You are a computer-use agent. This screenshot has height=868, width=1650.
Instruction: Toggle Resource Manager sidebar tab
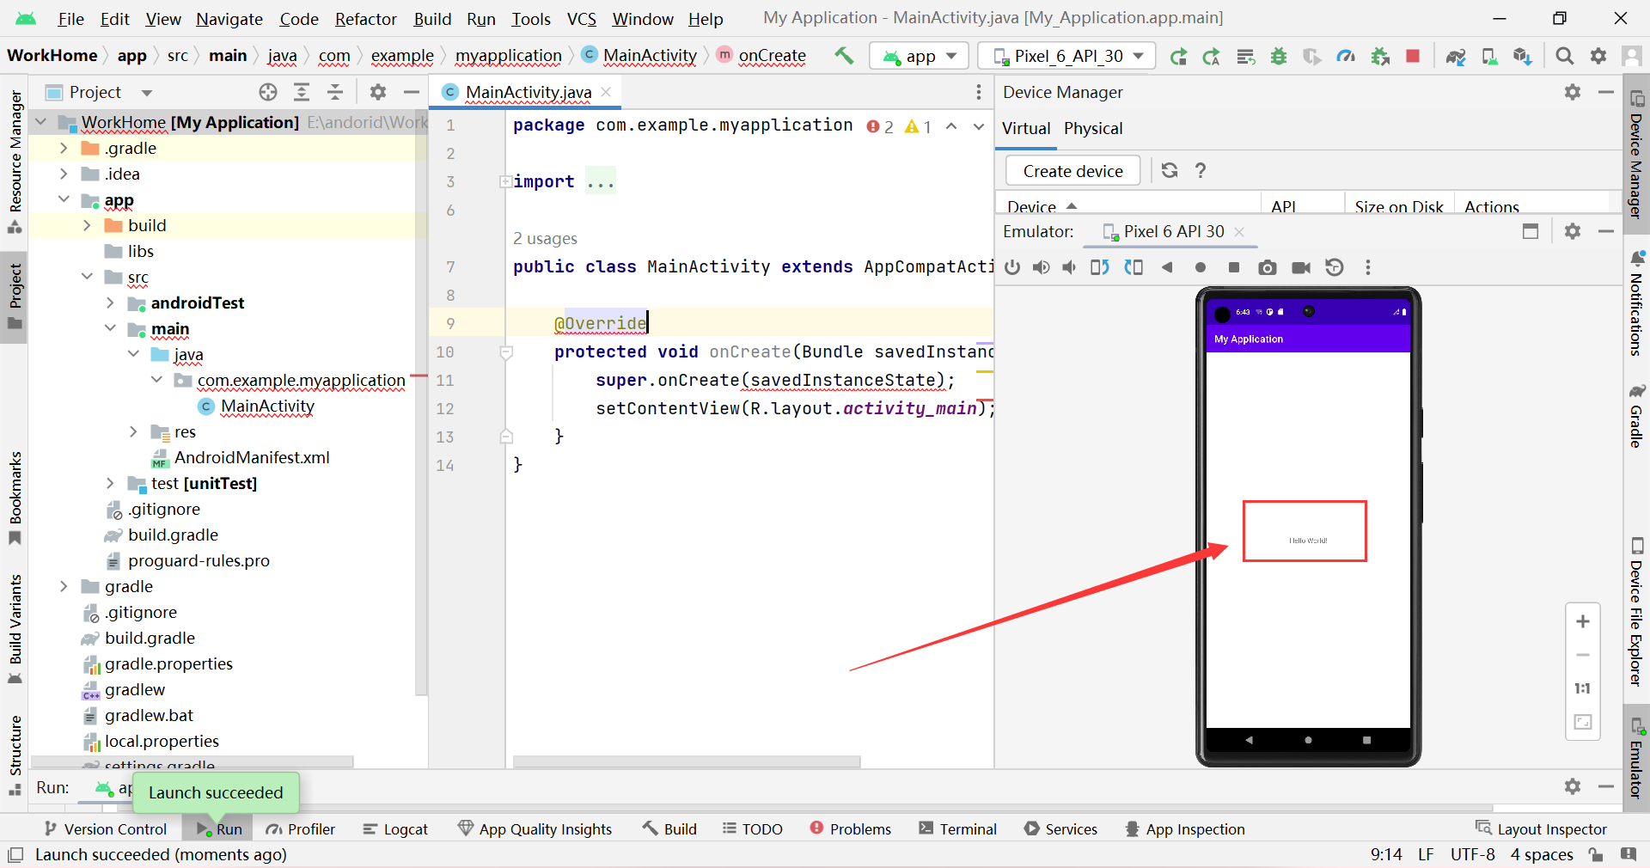pos(15,161)
